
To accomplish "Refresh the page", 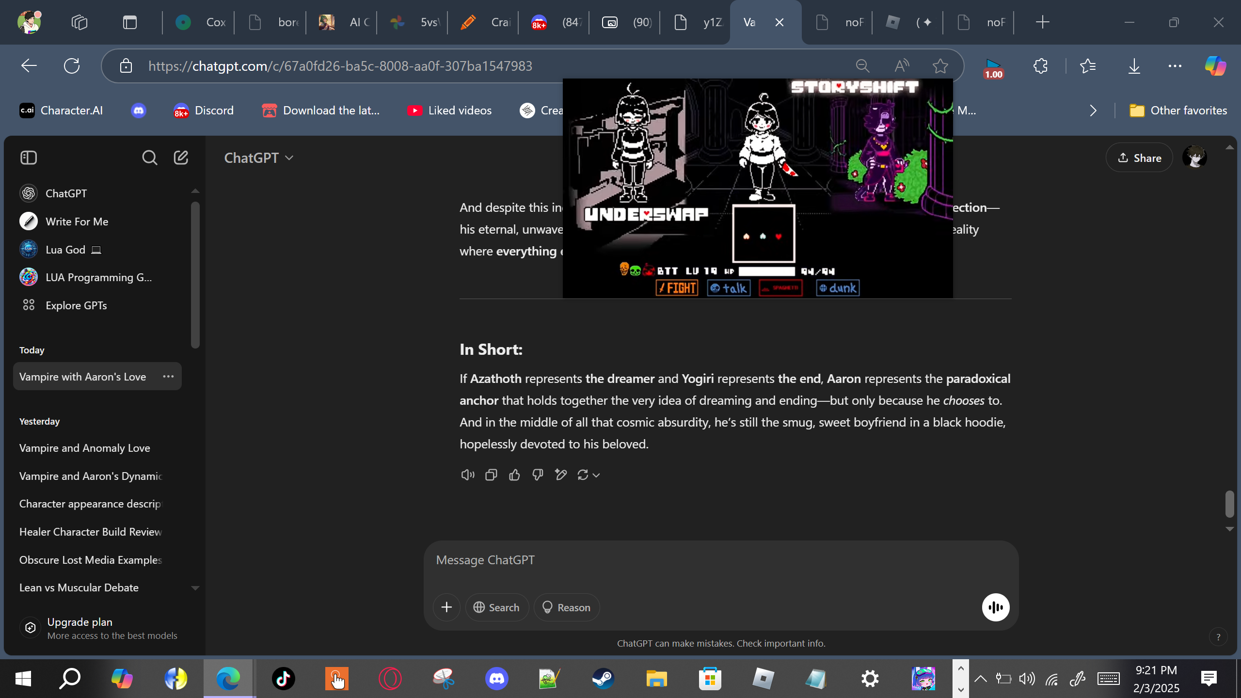I will 72,66.
